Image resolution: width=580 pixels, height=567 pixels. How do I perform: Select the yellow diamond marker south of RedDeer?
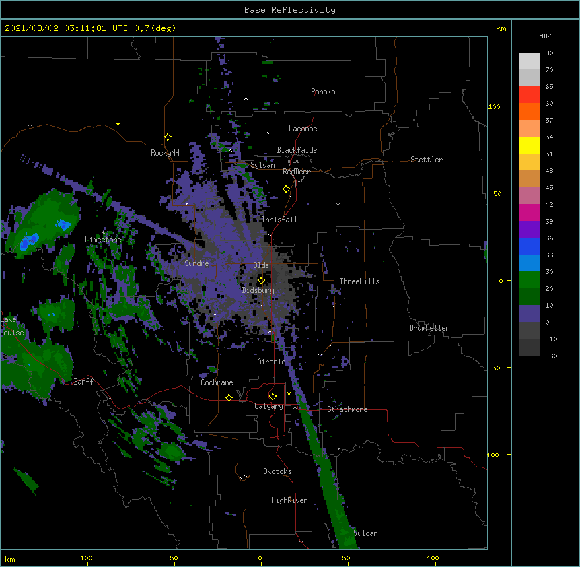tap(286, 189)
